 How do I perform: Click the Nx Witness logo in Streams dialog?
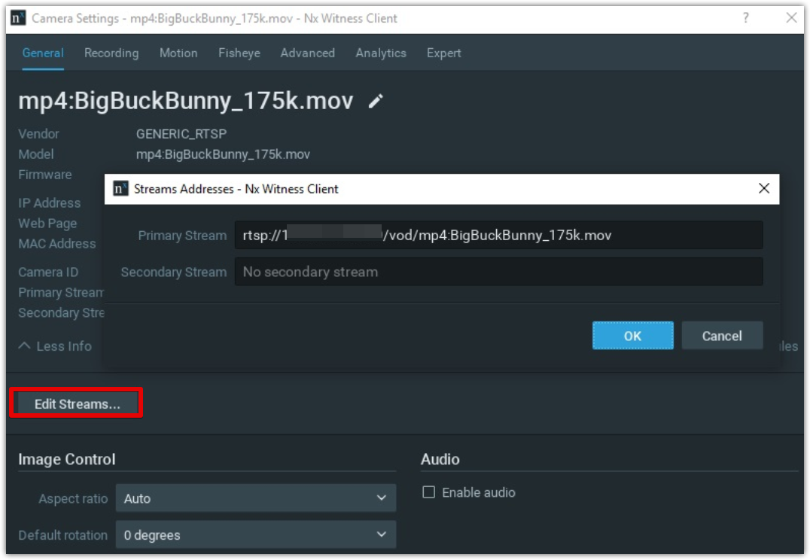point(120,189)
